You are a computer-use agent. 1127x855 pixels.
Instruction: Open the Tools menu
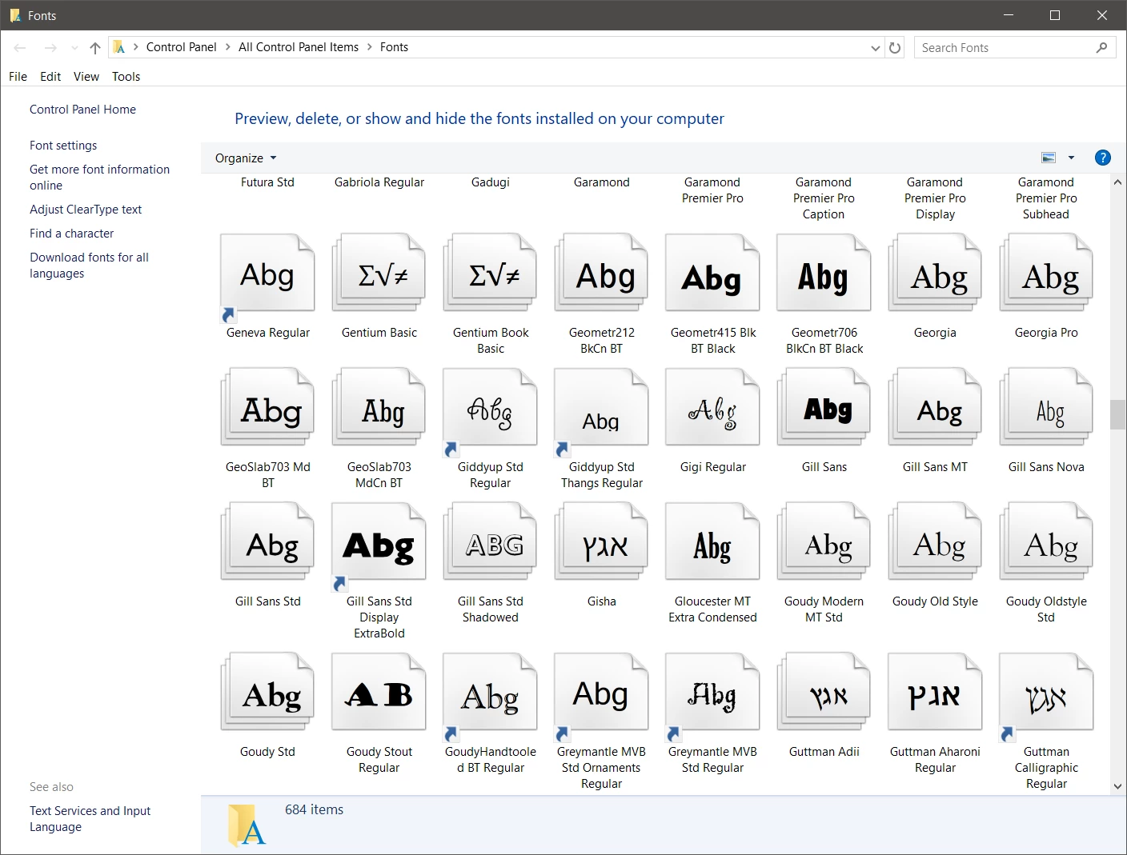[126, 77]
